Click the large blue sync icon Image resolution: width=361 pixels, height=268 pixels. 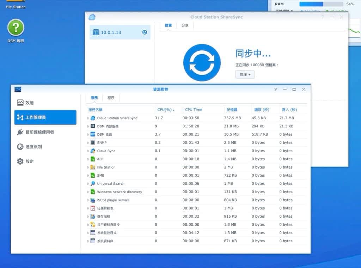(x=202, y=63)
